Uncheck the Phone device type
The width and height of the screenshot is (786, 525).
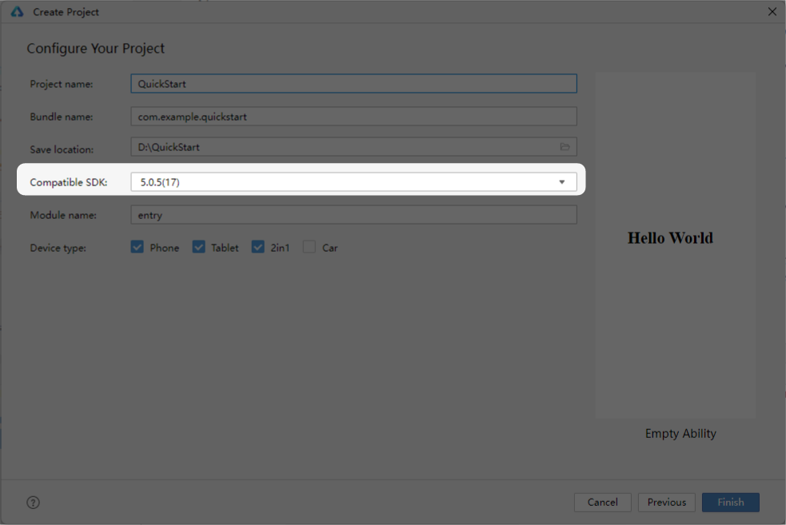point(138,247)
